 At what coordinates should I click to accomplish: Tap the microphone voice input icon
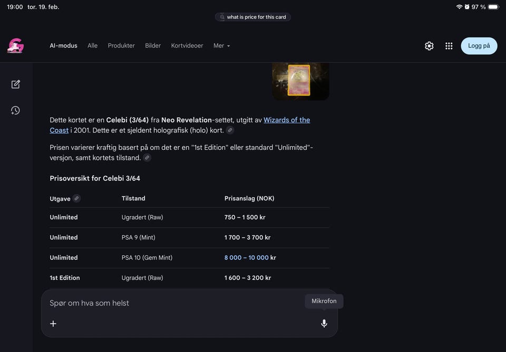coord(324,323)
